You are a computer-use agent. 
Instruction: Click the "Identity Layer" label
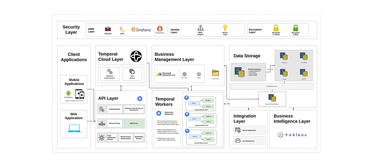pyautogui.click(x=175, y=31)
